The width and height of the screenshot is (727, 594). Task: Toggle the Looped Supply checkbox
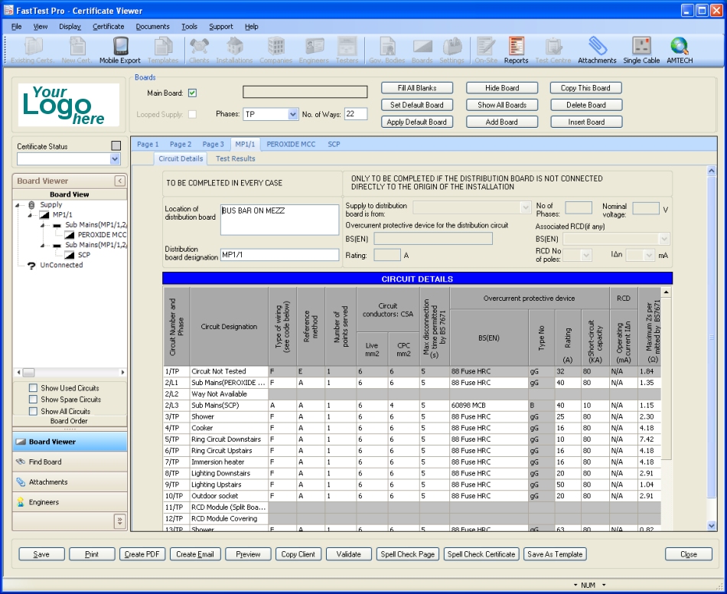click(x=192, y=115)
